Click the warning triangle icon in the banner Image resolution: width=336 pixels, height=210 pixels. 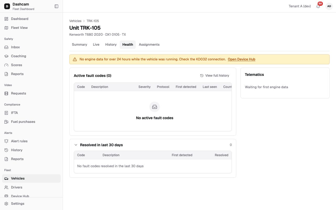[x=75, y=59]
